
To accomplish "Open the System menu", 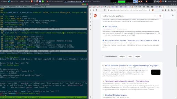I will (27, 1).
